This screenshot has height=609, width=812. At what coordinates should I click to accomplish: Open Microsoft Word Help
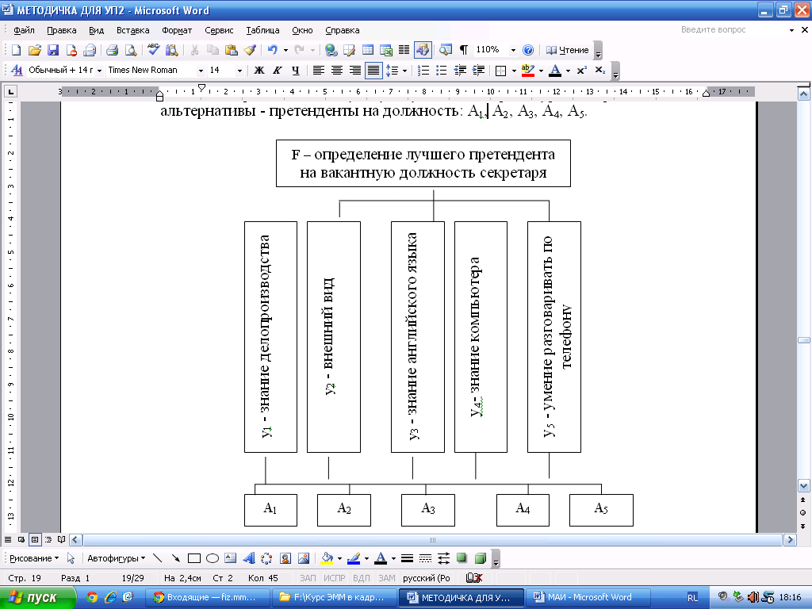click(528, 50)
